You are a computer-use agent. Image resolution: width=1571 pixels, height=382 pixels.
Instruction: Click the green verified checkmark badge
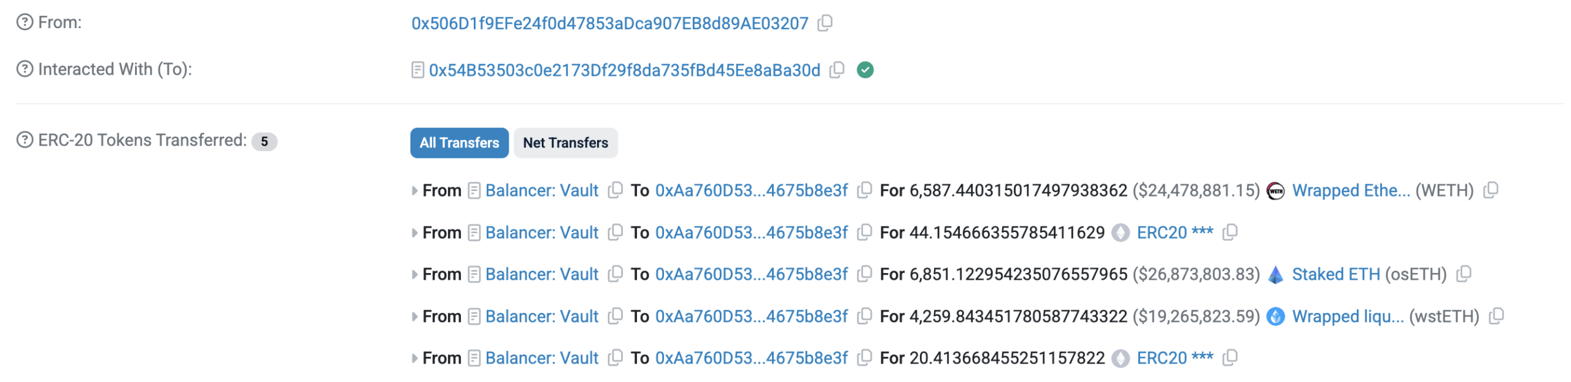pos(865,70)
